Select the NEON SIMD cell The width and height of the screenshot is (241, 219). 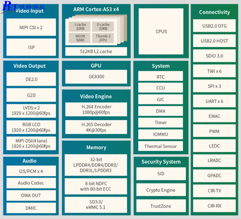(x=80, y=38)
